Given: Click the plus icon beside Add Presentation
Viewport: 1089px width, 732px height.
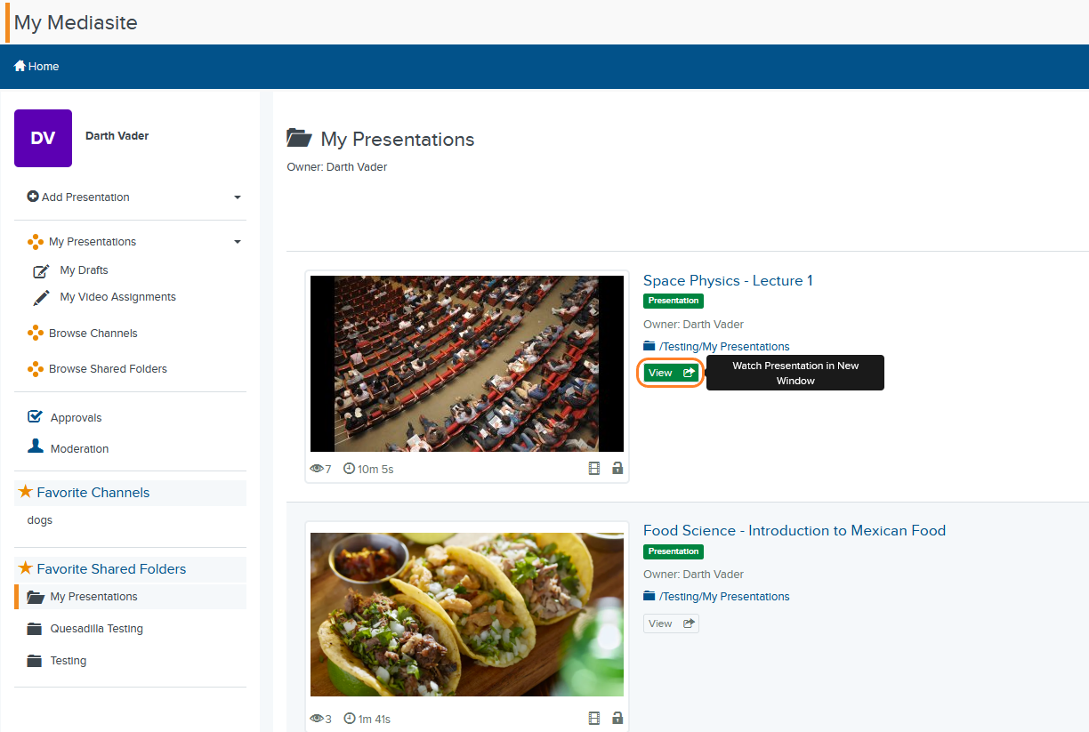Looking at the screenshot, I should point(33,197).
